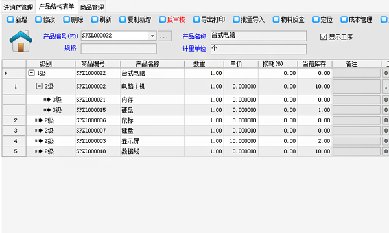This screenshot has height=233, width=389.
Task: Click the SPZL000007 cell
Action: (98, 131)
